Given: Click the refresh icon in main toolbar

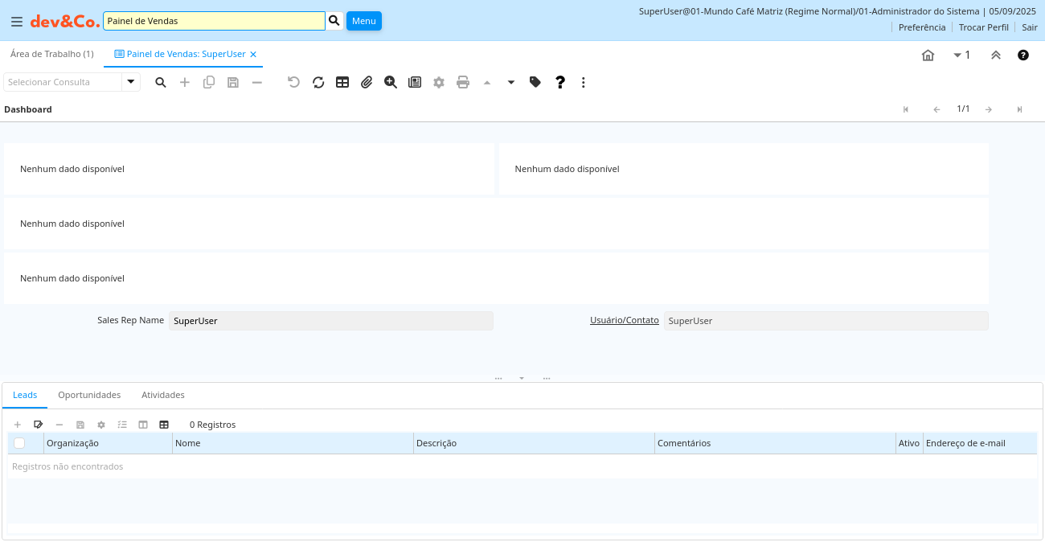Looking at the screenshot, I should pyautogui.click(x=318, y=82).
